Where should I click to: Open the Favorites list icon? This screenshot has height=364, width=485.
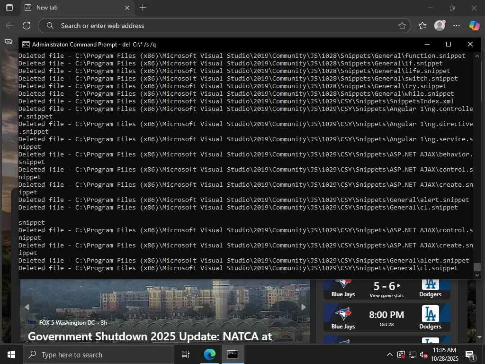click(422, 26)
